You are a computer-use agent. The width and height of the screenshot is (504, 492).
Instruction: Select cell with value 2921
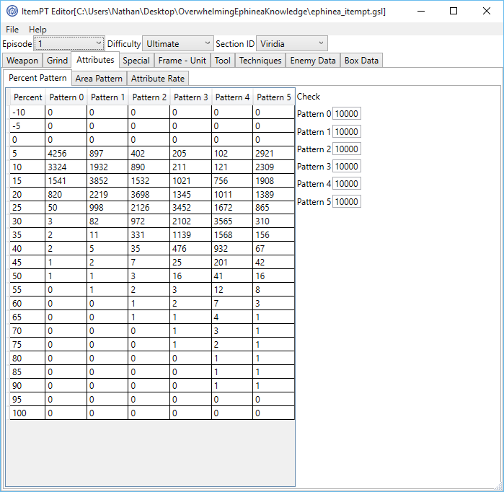[273, 154]
